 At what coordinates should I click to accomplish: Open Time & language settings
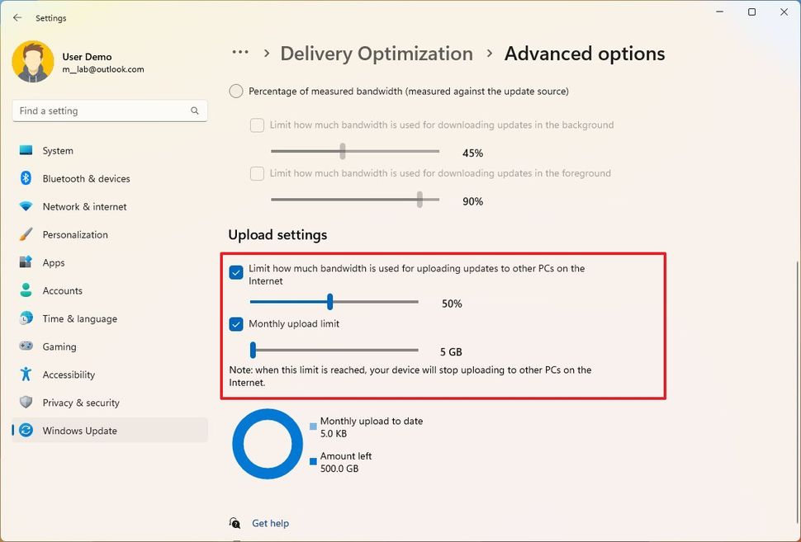tap(78, 318)
